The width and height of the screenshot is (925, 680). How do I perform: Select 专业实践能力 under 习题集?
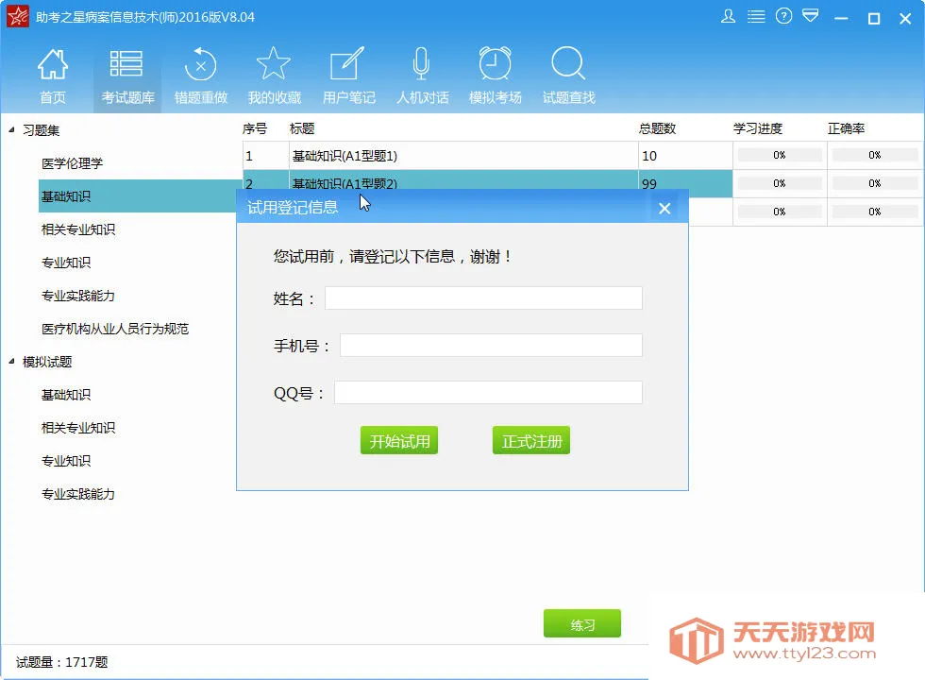coord(77,296)
